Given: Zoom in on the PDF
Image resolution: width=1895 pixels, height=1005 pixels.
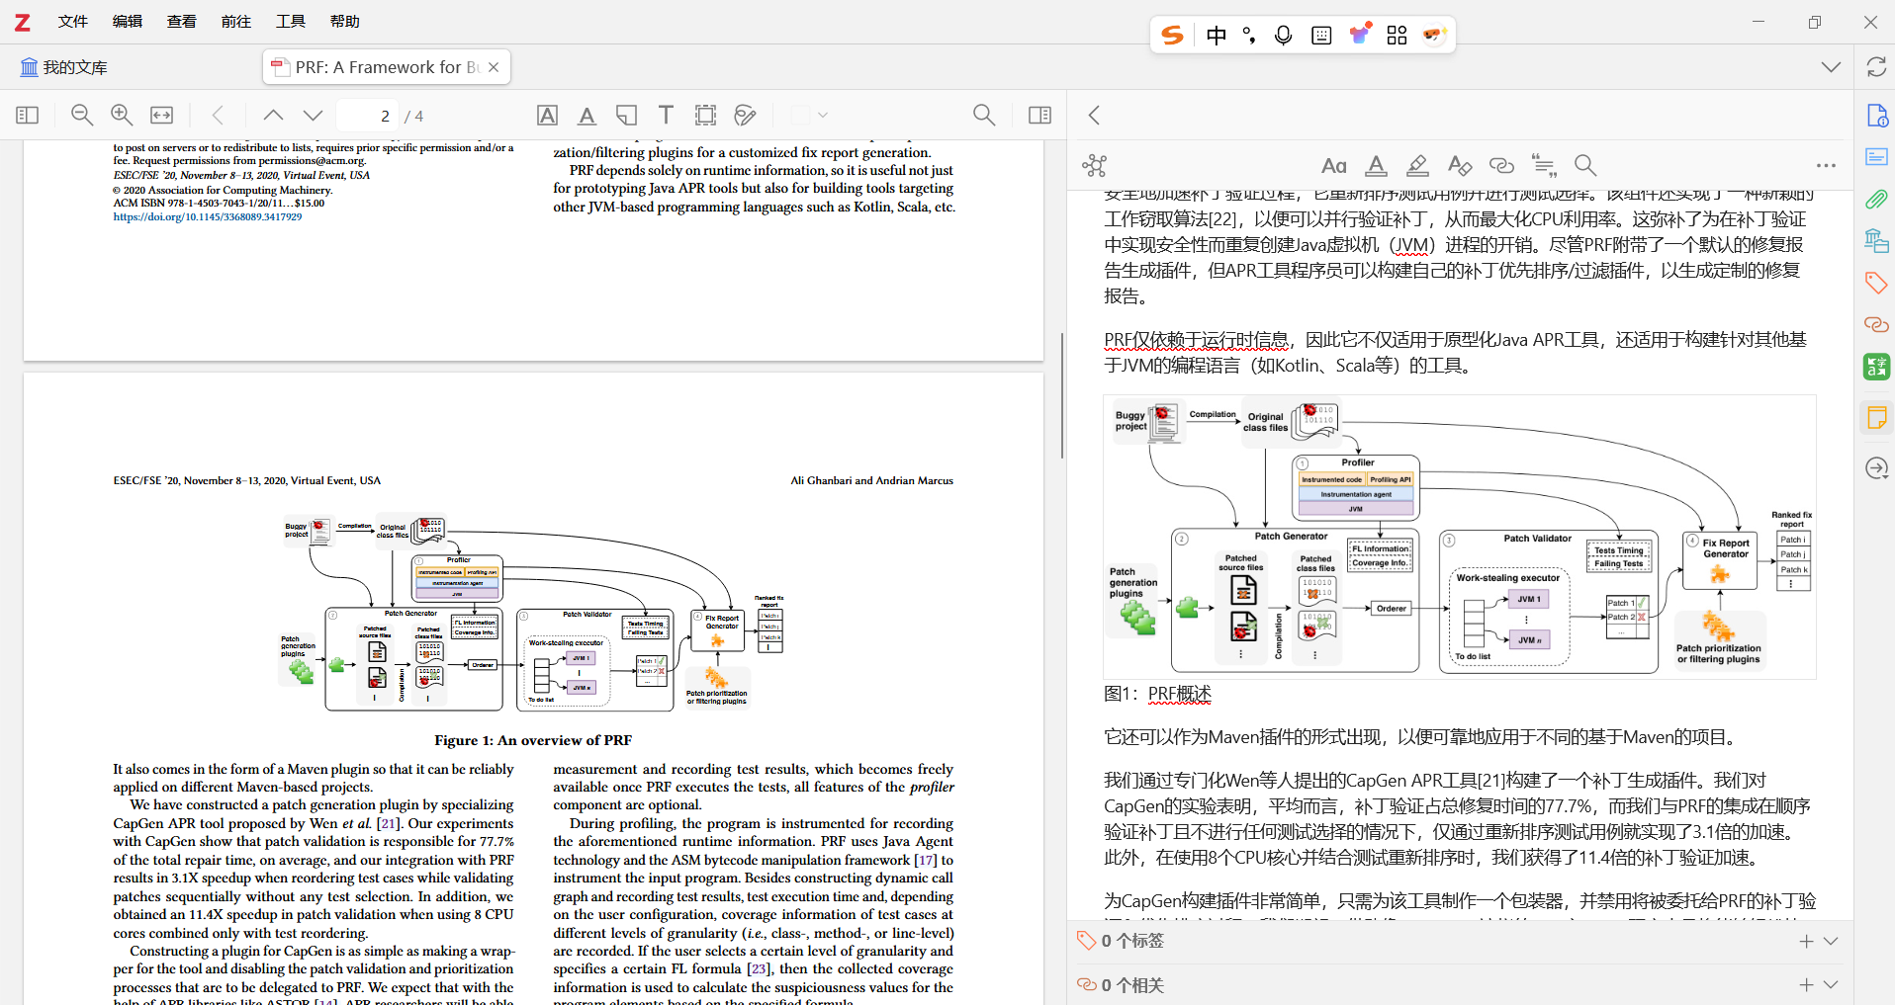Looking at the screenshot, I should tap(122, 116).
